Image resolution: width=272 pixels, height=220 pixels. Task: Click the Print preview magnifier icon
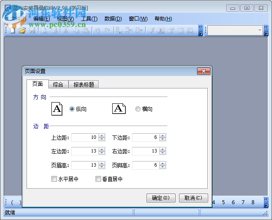pos(44,31)
